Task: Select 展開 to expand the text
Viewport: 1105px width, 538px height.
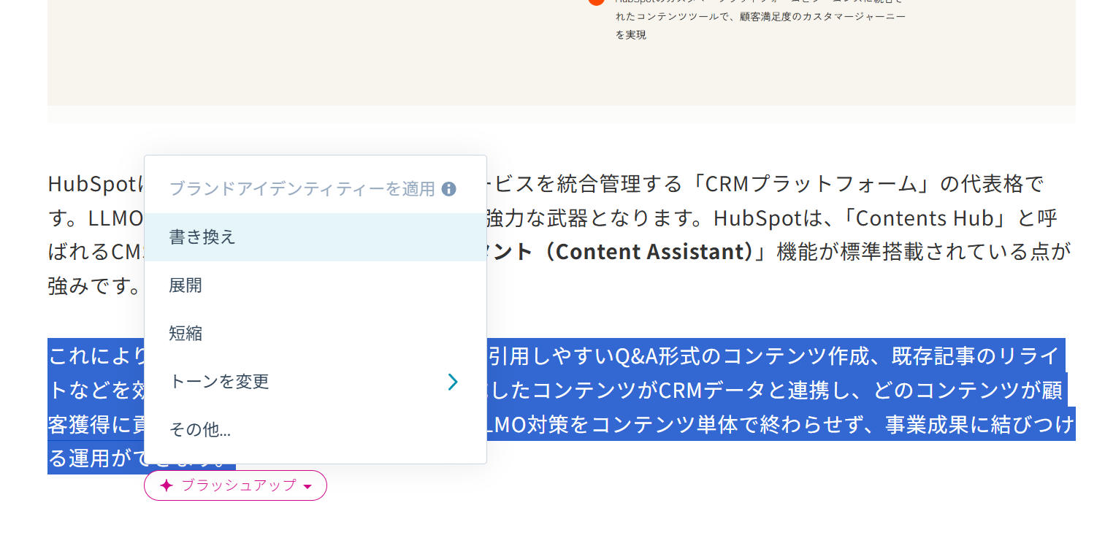Action: pos(186,285)
